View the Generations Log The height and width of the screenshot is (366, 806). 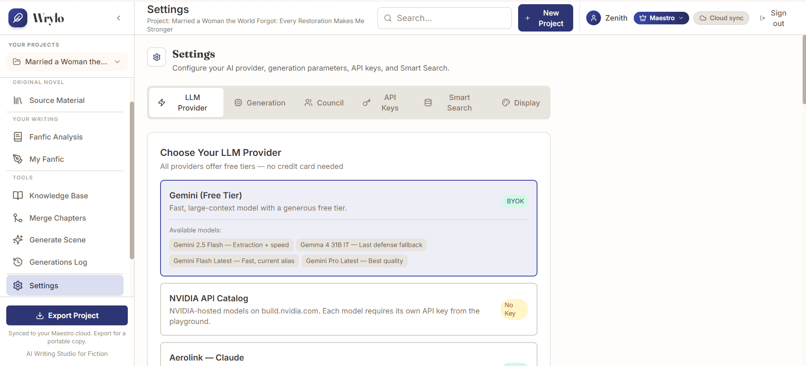tap(65, 262)
